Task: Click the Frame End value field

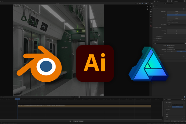Action: click(176, 32)
